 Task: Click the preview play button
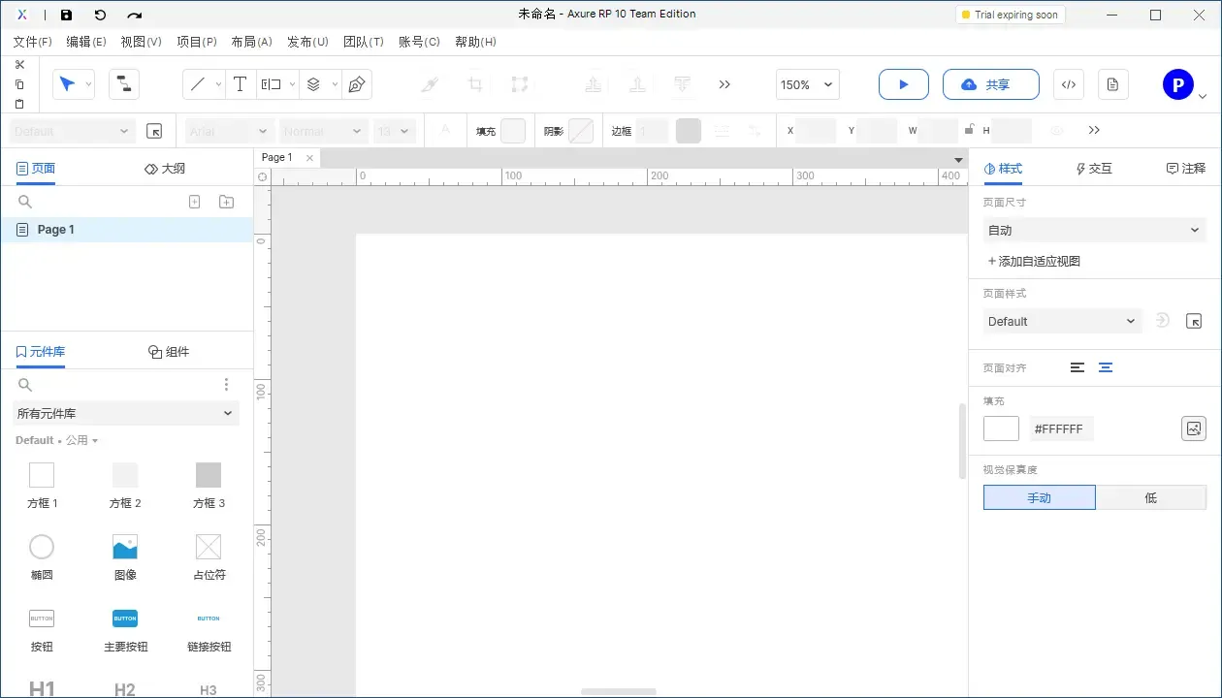(903, 84)
